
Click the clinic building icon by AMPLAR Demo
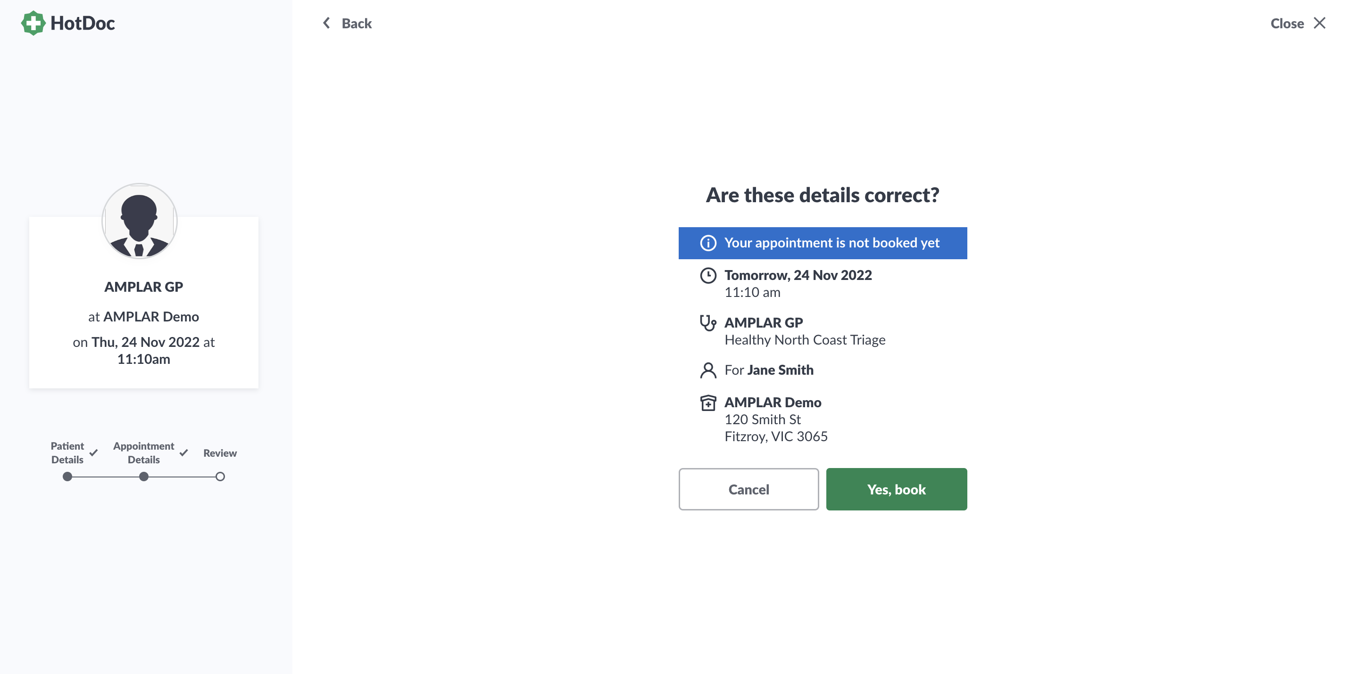click(708, 403)
